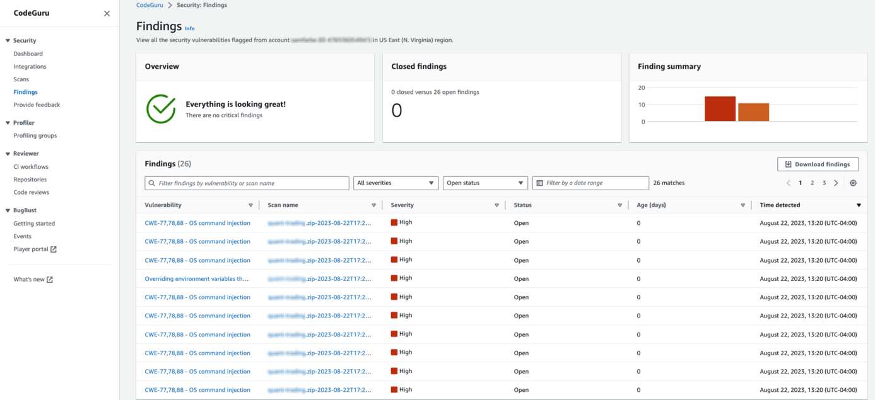Sort by Time detected column arrow

pos(859,205)
